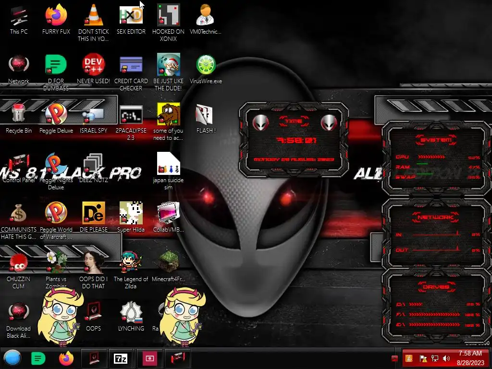Click the Start orb on the taskbar

12,358
